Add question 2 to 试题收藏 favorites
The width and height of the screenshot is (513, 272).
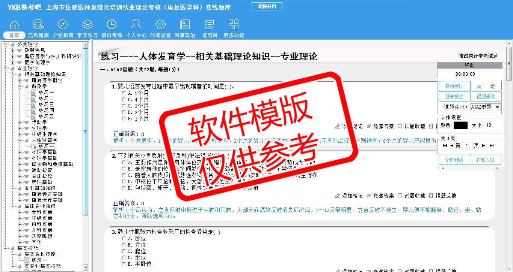411,196
